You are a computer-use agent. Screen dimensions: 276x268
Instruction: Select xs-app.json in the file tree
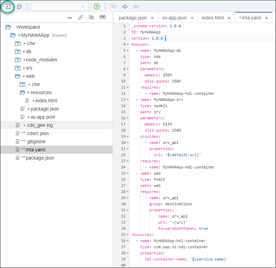pyautogui.click(x=43, y=117)
